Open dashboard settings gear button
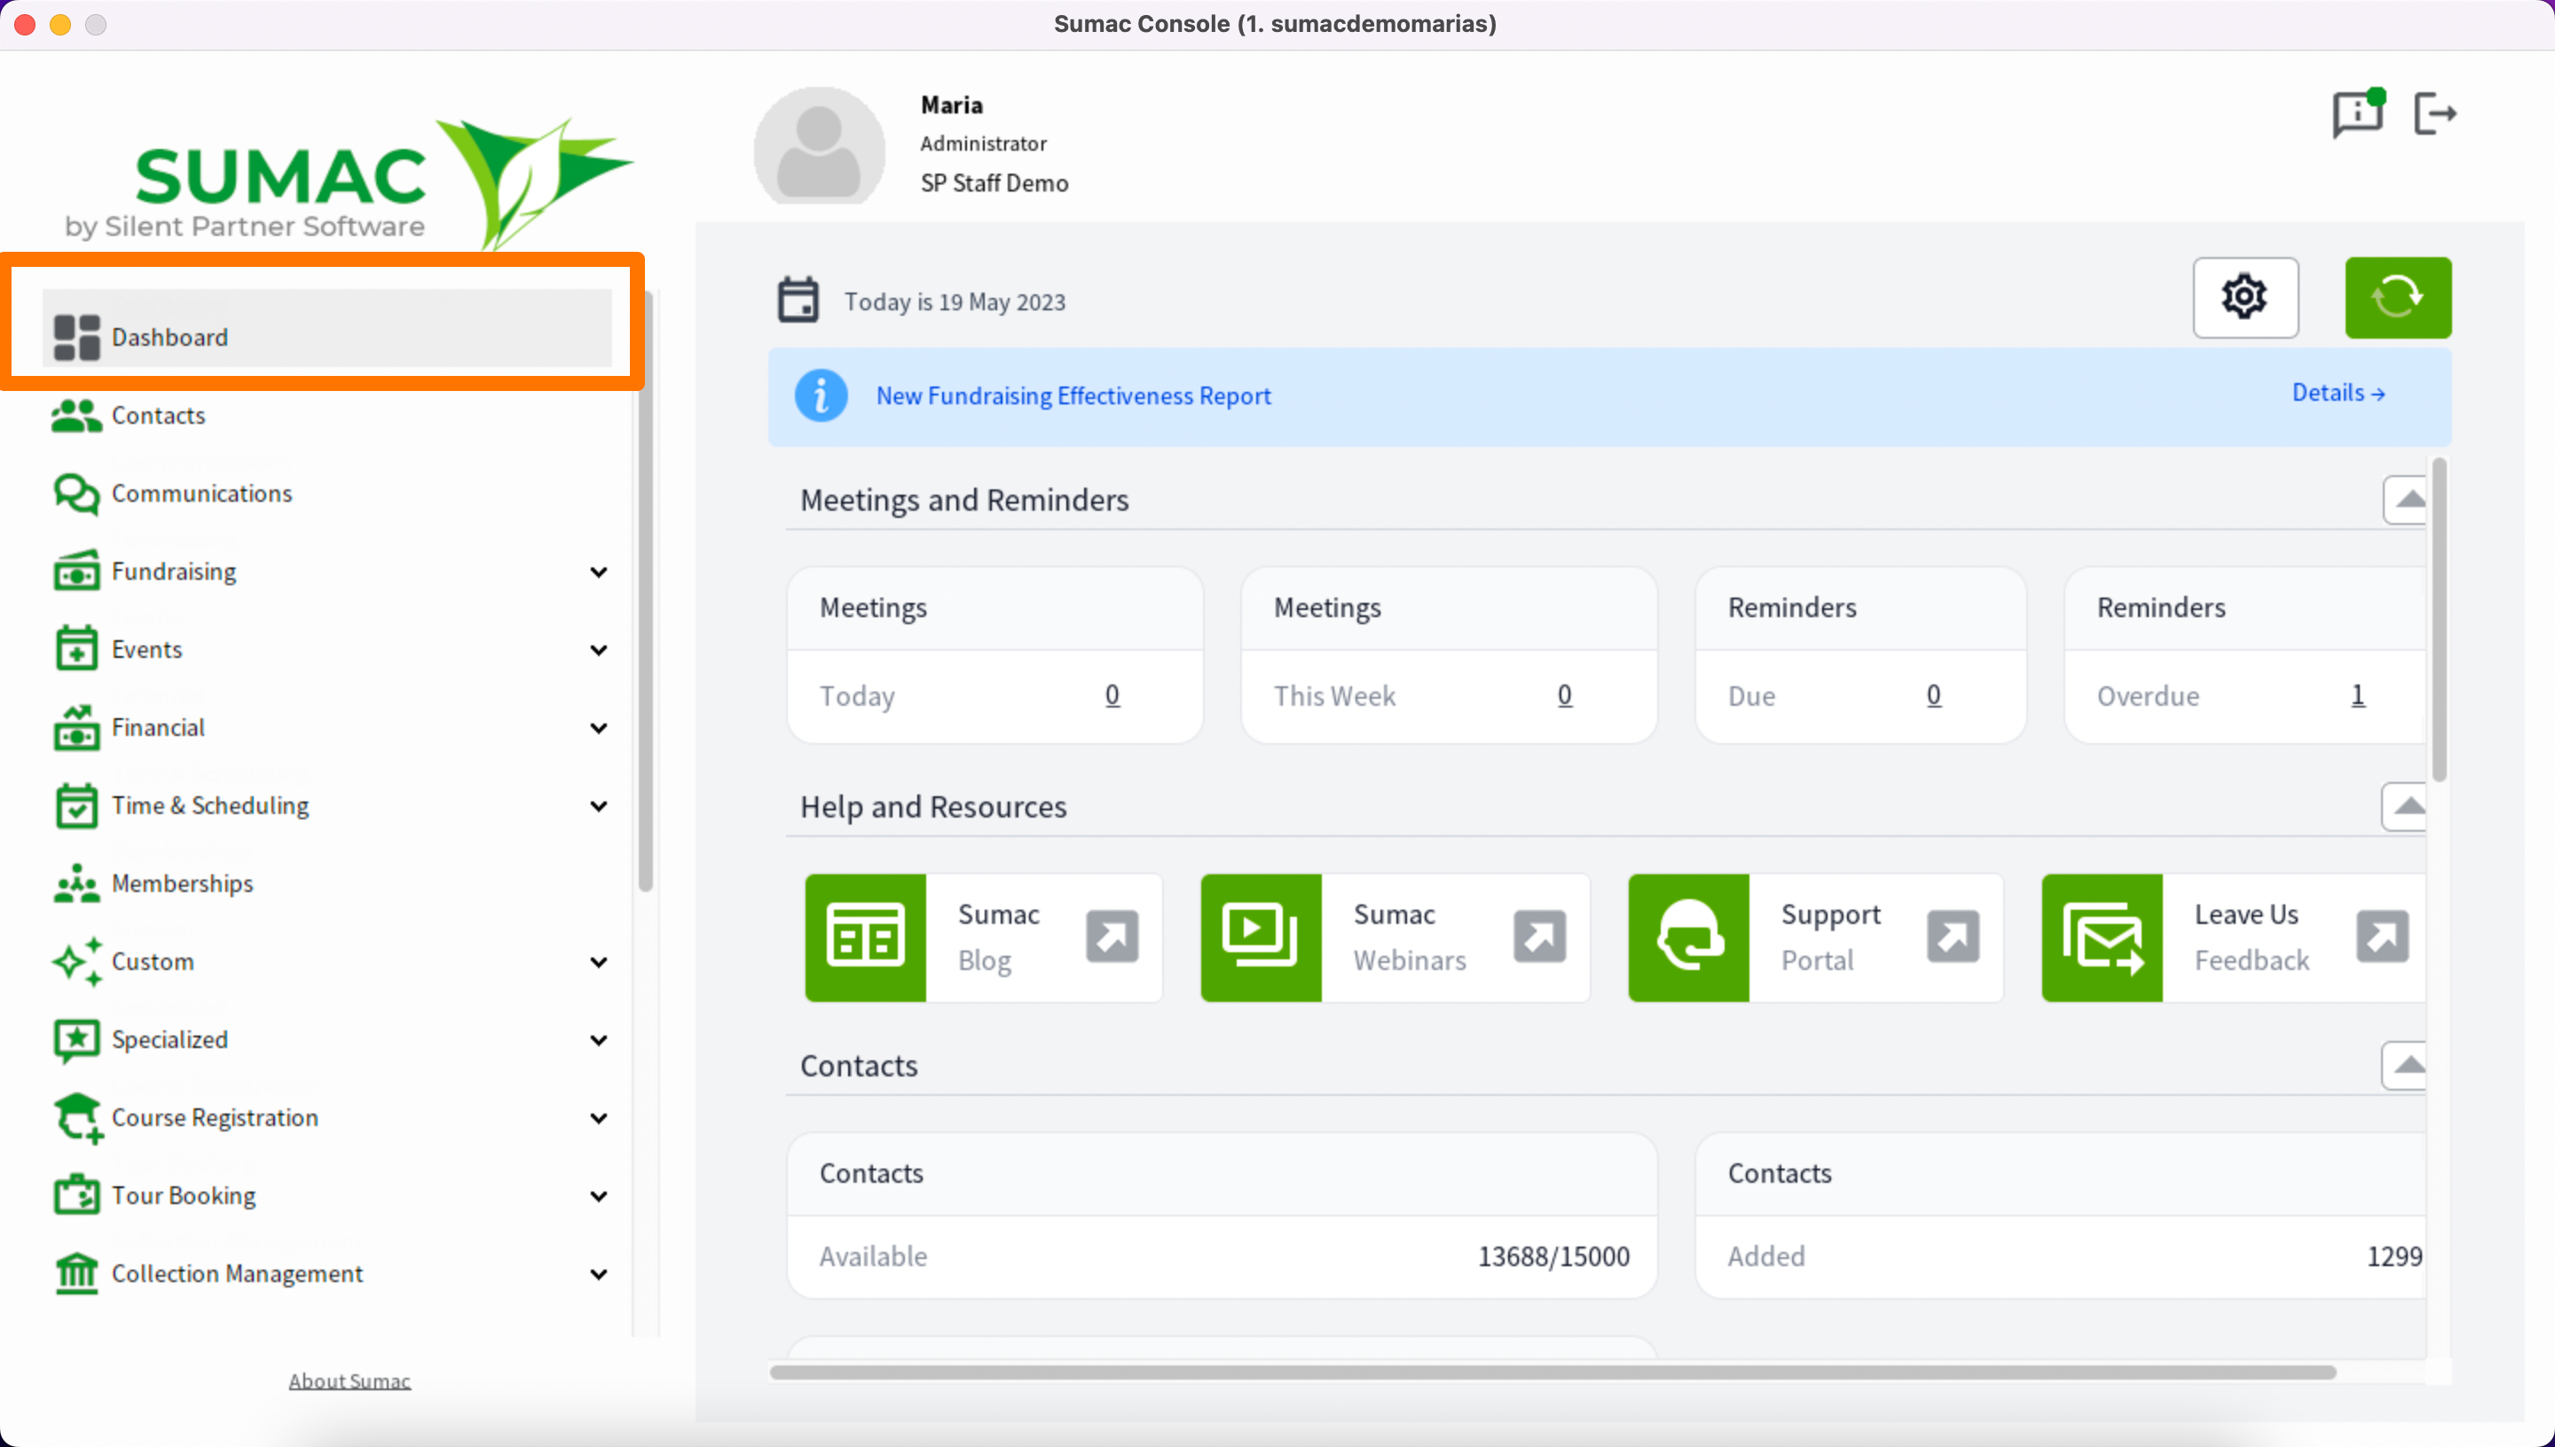 point(2244,297)
